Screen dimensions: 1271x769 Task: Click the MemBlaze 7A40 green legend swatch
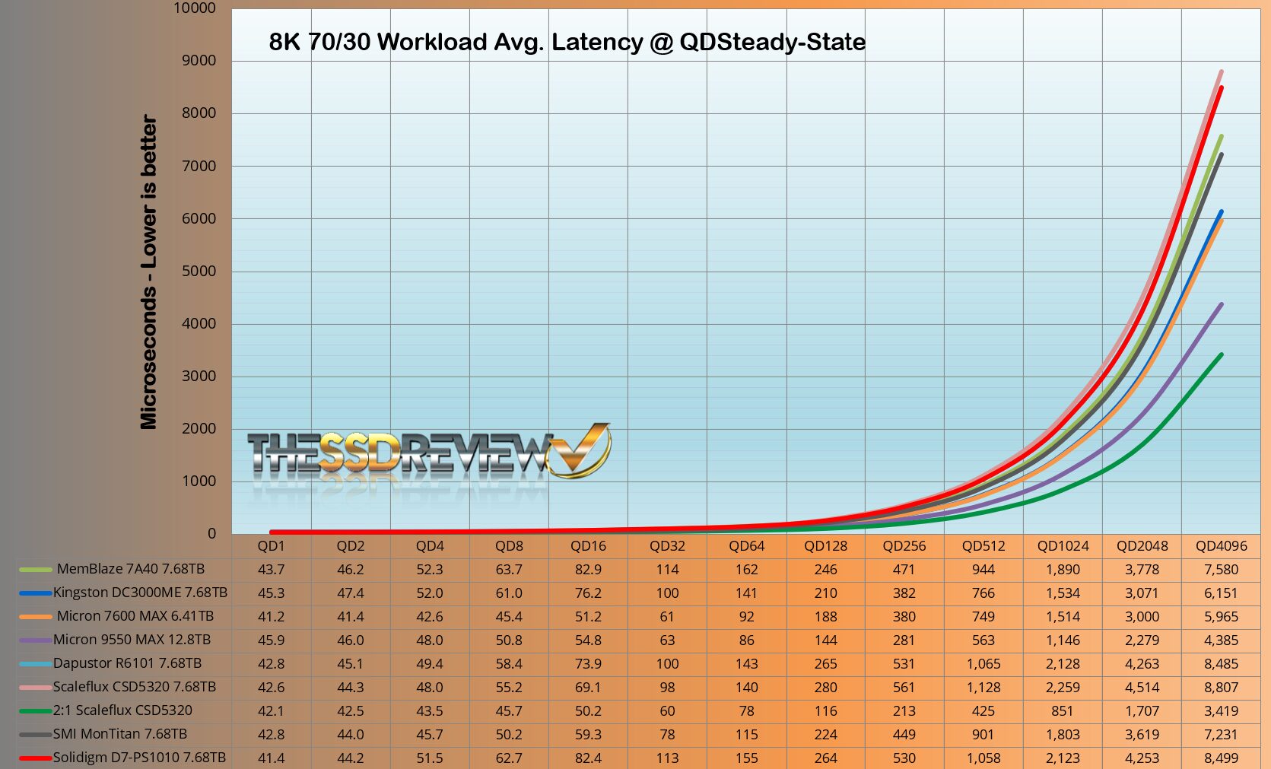point(36,569)
